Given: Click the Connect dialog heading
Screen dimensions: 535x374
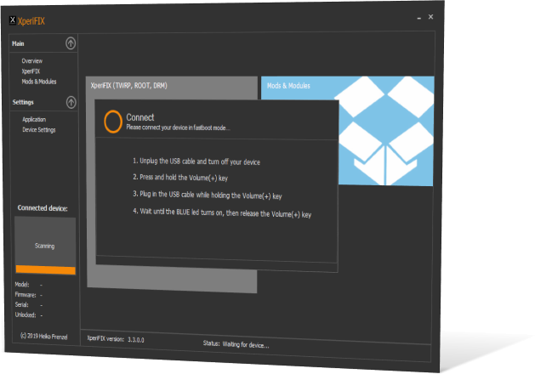Looking at the screenshot, I should coord(140,117).
